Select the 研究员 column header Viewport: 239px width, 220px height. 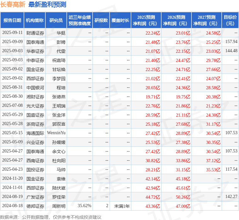click(x=56, y=20)
